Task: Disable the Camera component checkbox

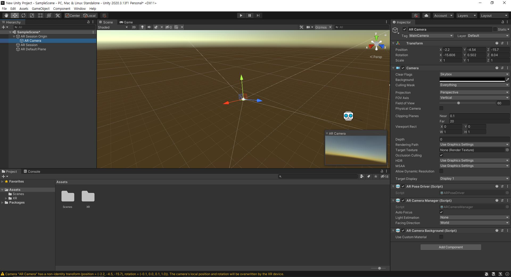Action: (x=403, y=68)
